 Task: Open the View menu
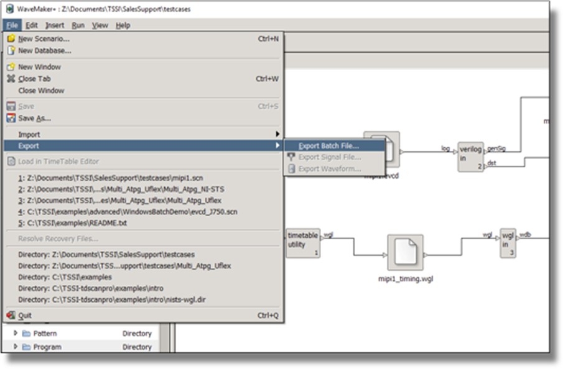(x=100, y=25)
